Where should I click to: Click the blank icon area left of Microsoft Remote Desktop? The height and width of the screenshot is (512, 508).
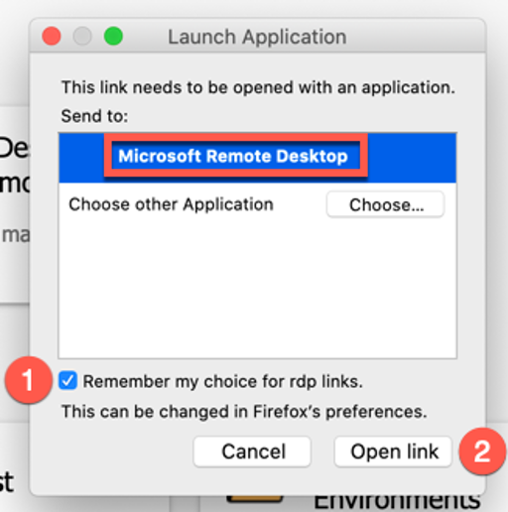(81, 158)
